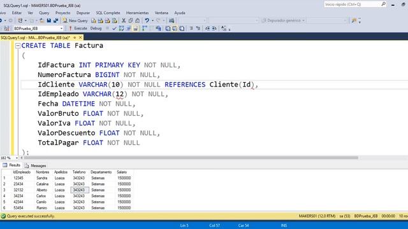Screen dimensions: 408x229
Task: Toggle the IntelliSense Enabled icon
Action: click(135, 28)
